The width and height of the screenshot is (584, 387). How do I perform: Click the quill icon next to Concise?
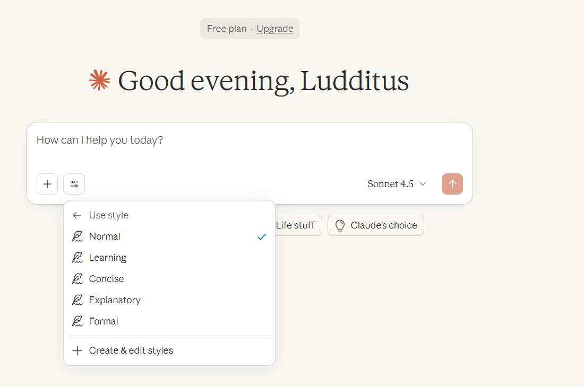click(78, 279)
